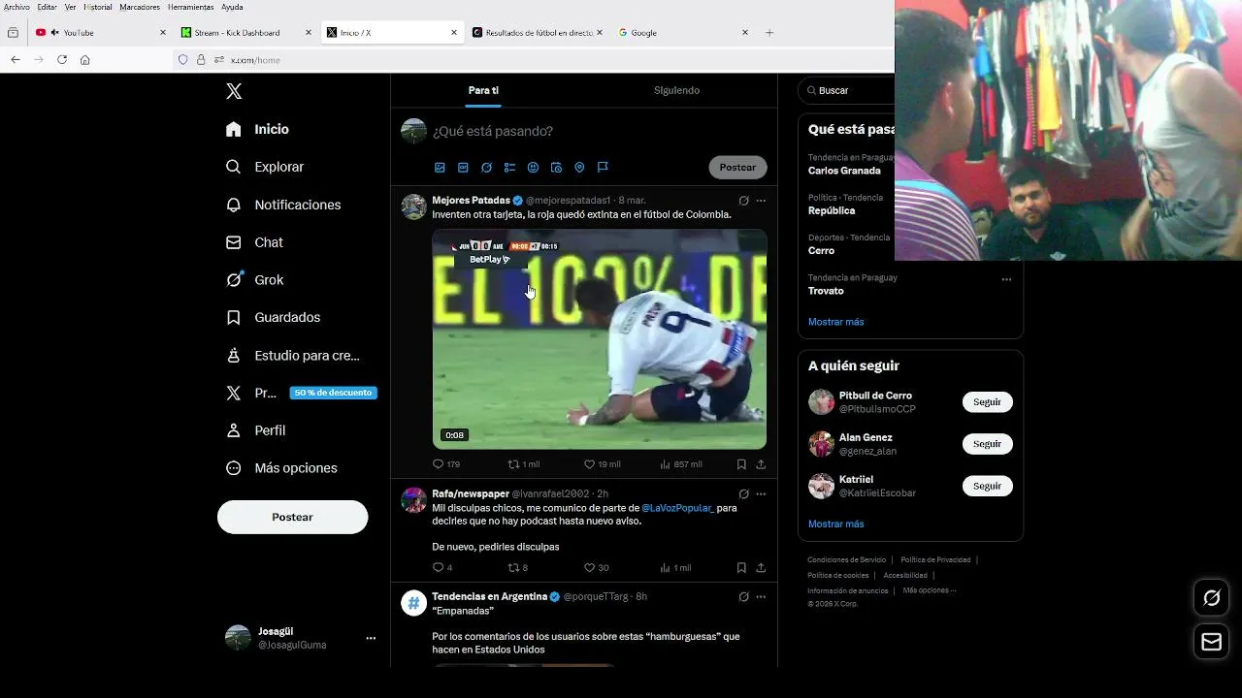Open Historial menu
Image resolution: width=1242 pixels, height=698 pixels.
point(98,7)
